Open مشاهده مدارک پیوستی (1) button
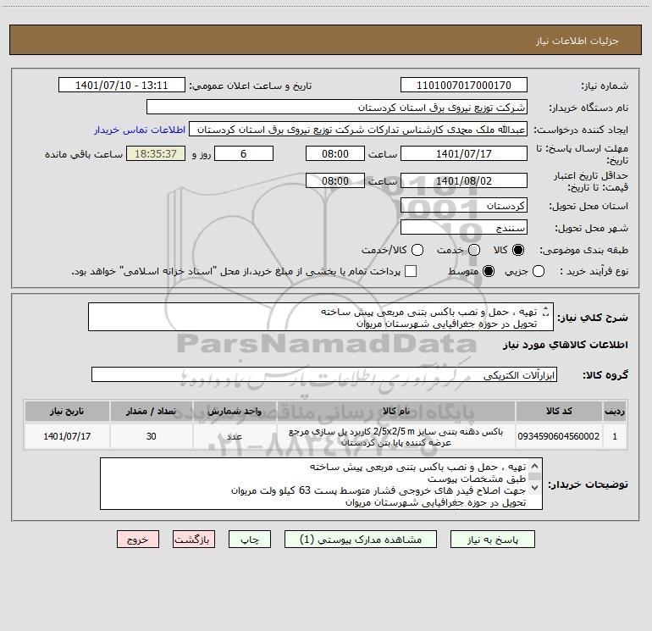652x631 pixels. click(x=361, y=539)
